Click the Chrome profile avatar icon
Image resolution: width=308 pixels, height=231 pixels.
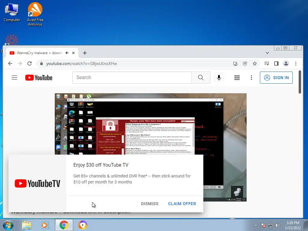coord(286,63)
